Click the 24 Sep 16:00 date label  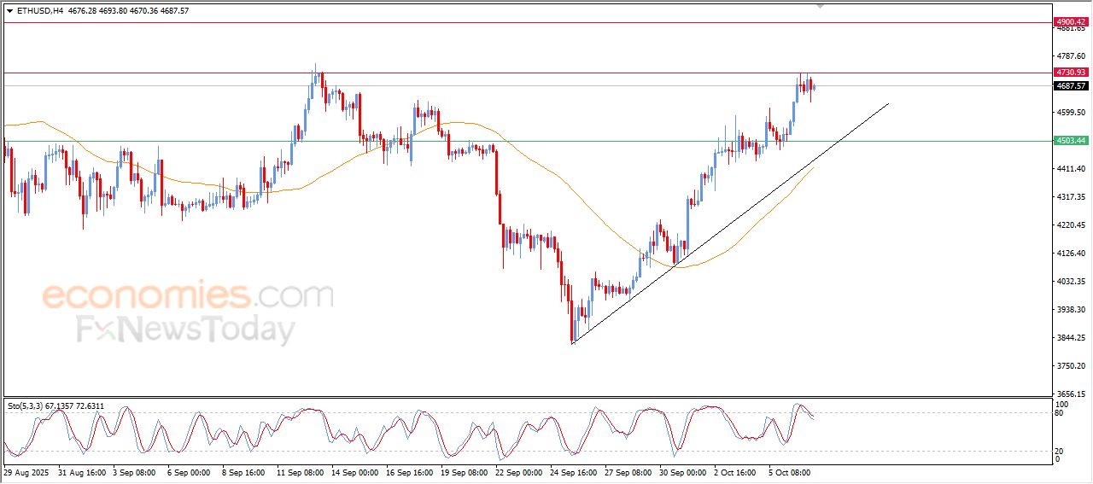[x=574, y=471]
